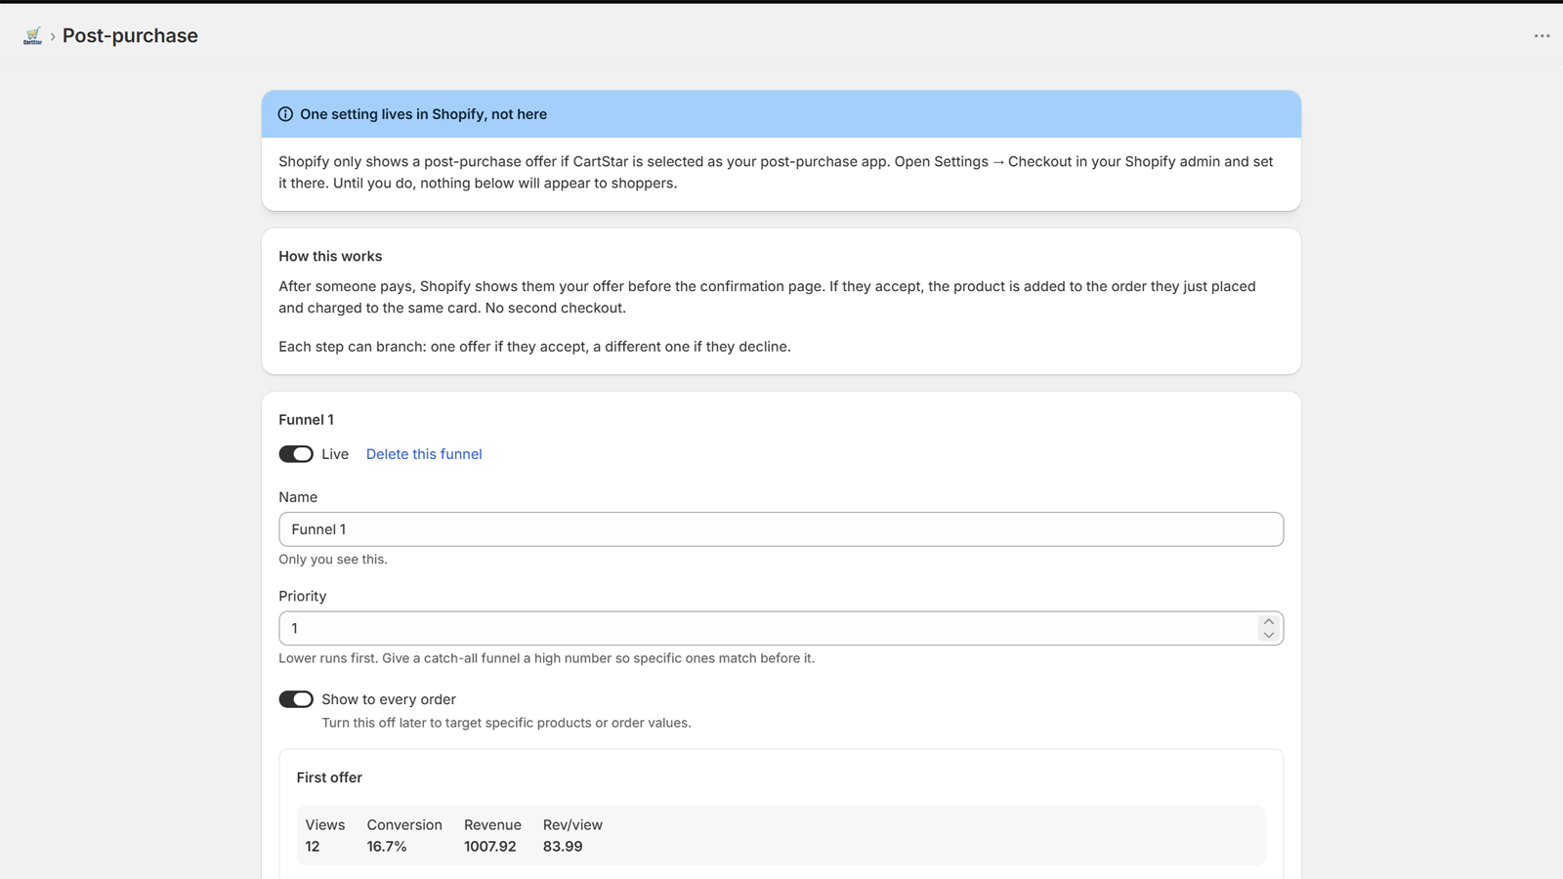Click the 'One setting lives in Shopify' heading
This screenshot has height=879, width=1563.
coord(423,114)
